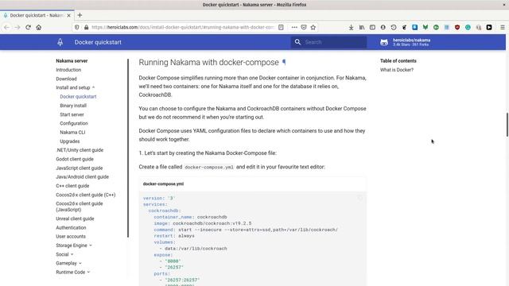Click Nakama server sidebar heading
509x286 pixels.
[72, 61]
